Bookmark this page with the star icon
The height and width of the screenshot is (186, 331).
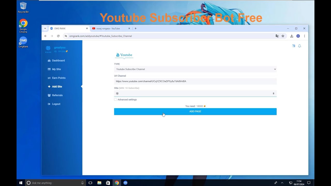(x=283, y=36)
